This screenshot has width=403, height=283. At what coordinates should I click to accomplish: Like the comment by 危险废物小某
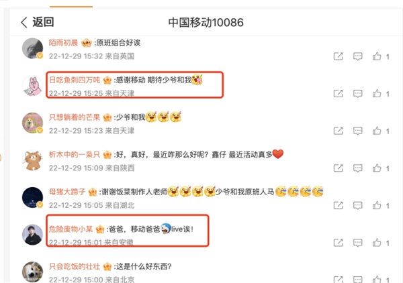pyautogui.click(x=377, y=243)
